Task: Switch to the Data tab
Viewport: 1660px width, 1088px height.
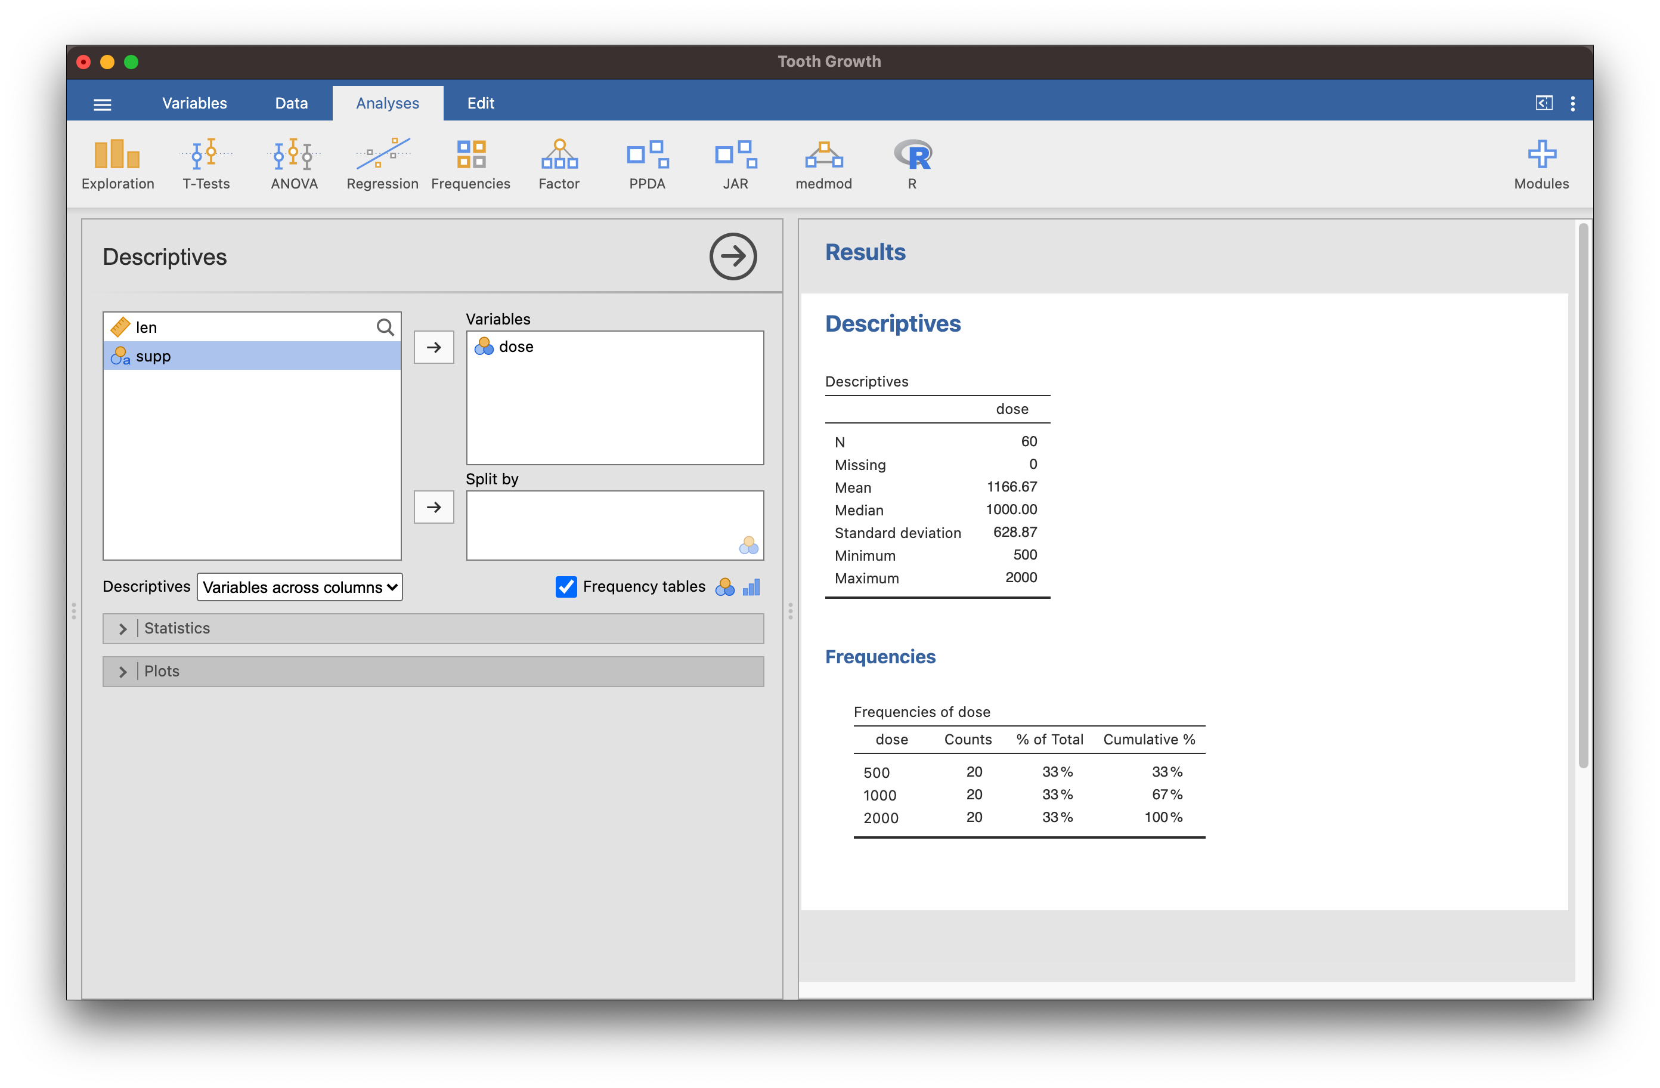Action: click(291, 103)
